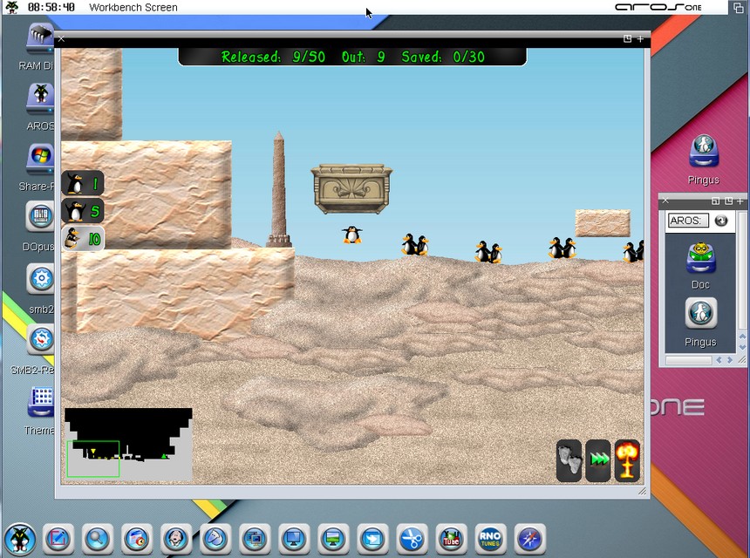This screenshot has width=750, height=558.
Task: Select the blocker penguin action with count 5
Action: [83, 211]
